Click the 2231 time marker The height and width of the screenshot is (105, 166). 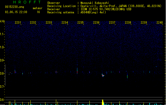(x=18, y=23)
